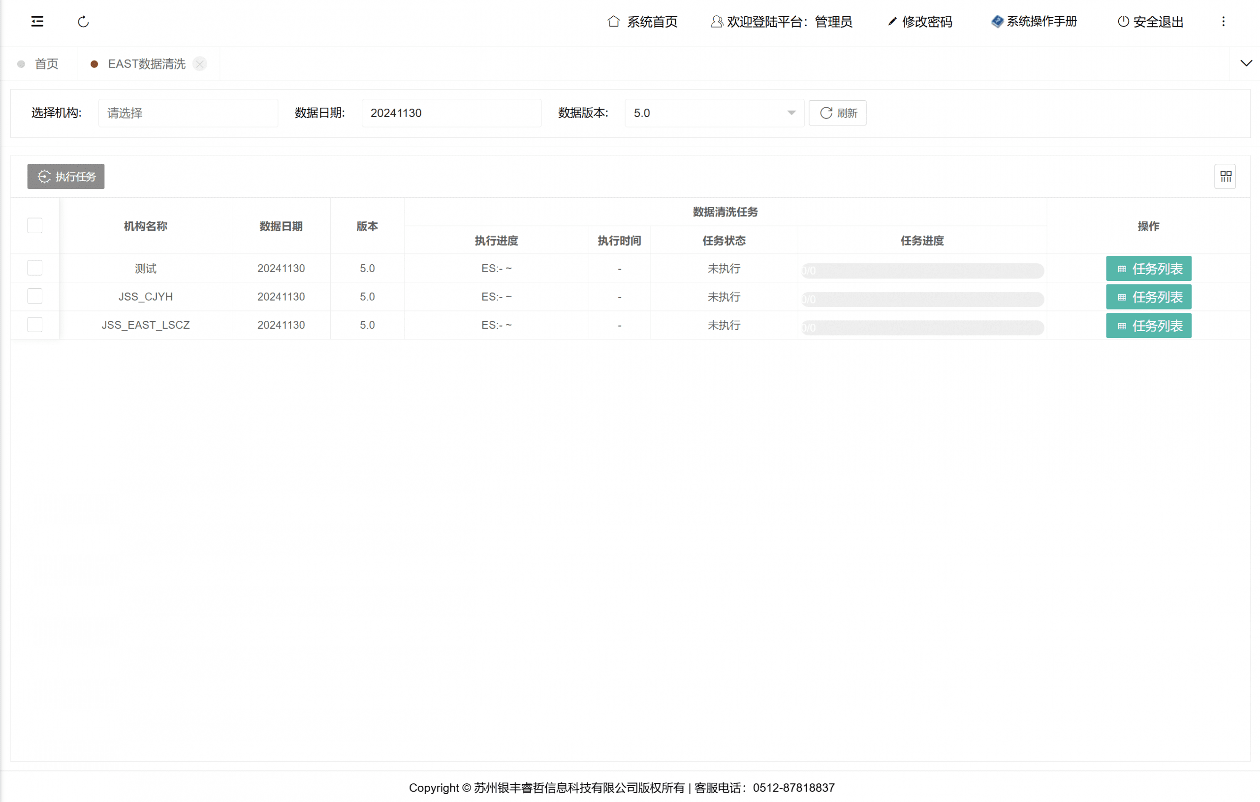Check the JSS_EAST_LSCZ row checkbox

(x=35, y=324)
